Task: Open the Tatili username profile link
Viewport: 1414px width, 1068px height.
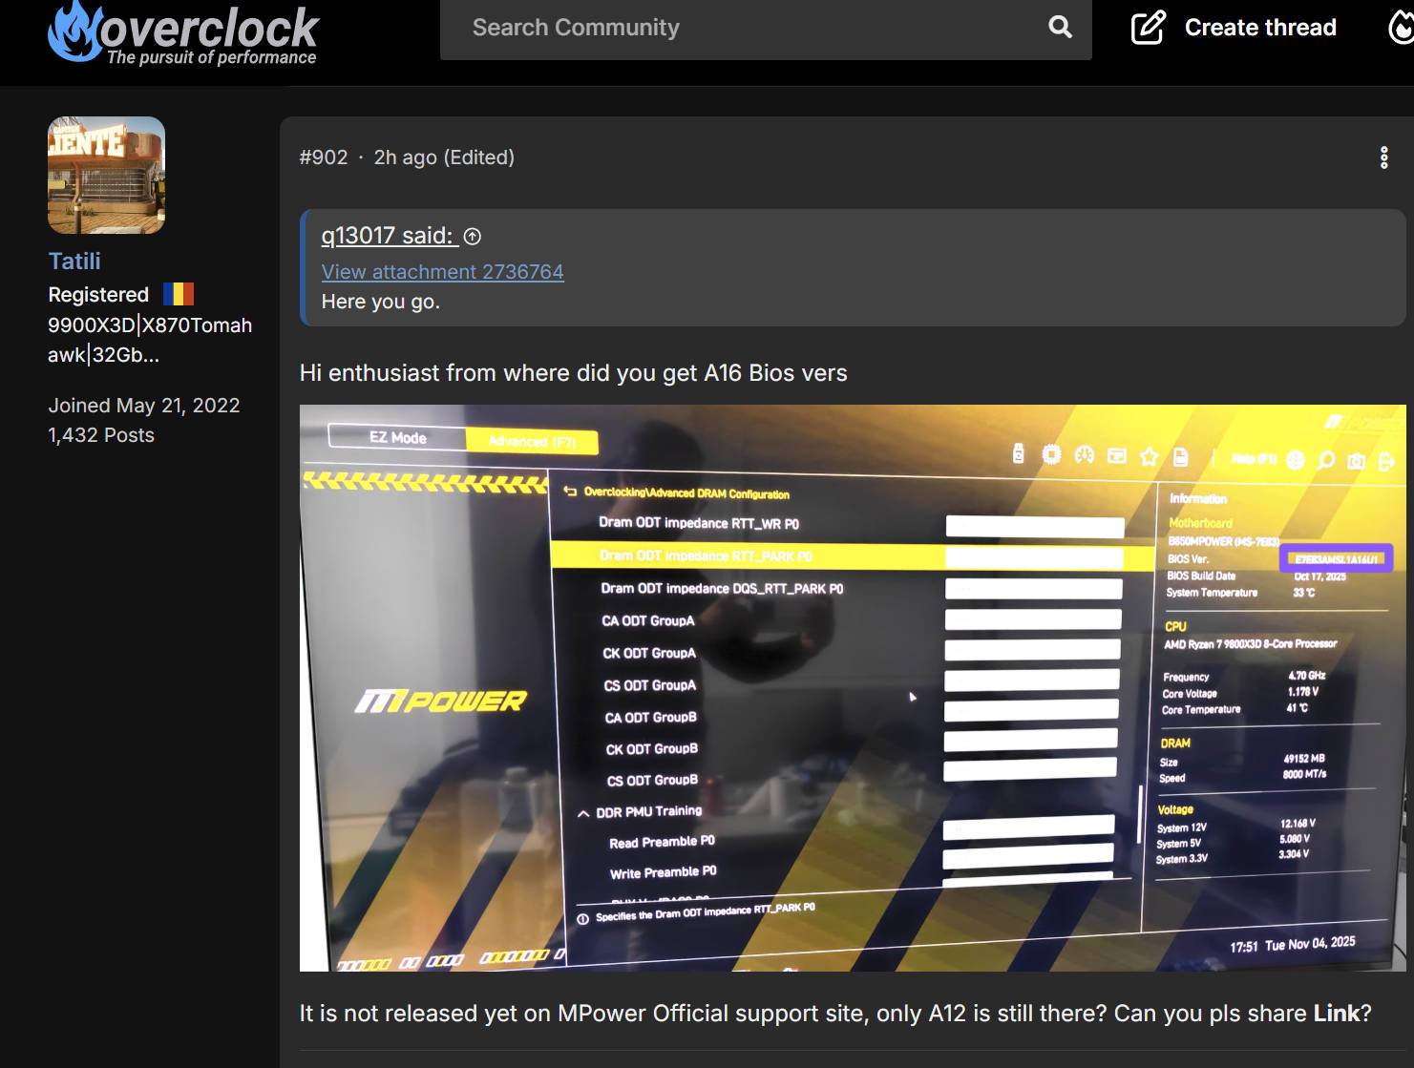Action: point(74,261)
